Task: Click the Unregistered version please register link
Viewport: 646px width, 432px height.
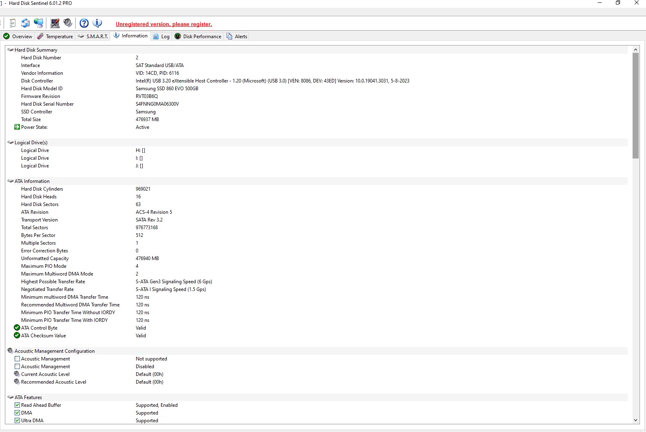Action: click(x=164, y=24)
